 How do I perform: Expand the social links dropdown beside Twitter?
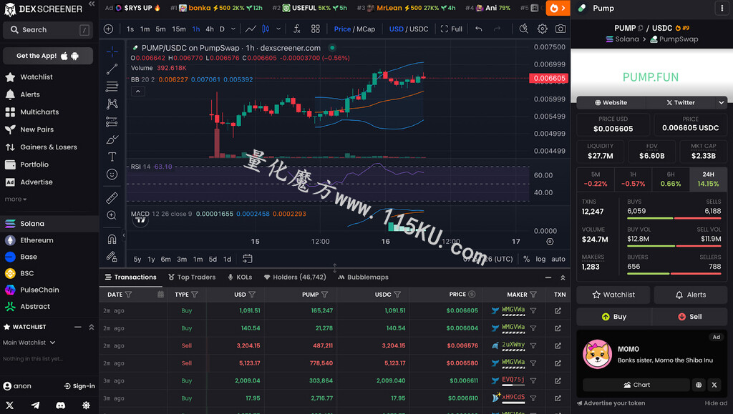coord(722,103)
